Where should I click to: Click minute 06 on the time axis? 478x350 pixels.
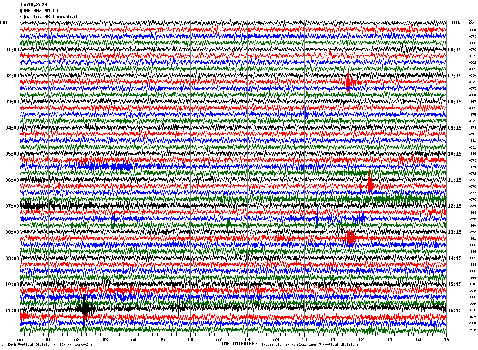coord(190,339)
